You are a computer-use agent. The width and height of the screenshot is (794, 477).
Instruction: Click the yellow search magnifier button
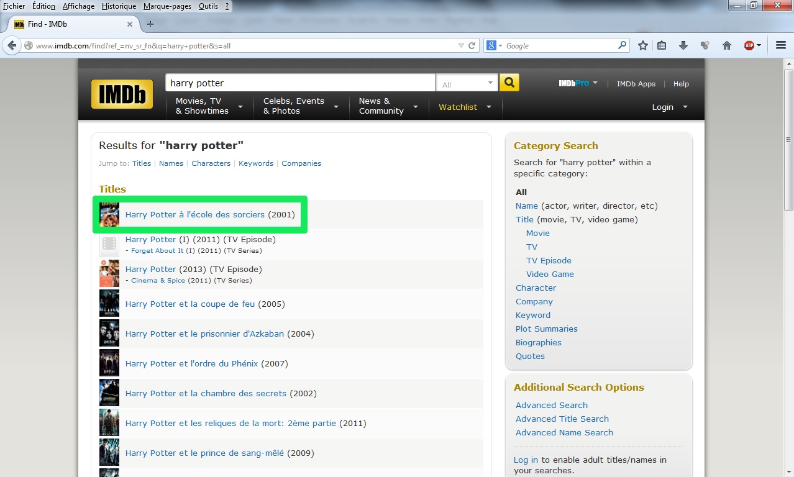pyautogui.click(x=509, y=83)
